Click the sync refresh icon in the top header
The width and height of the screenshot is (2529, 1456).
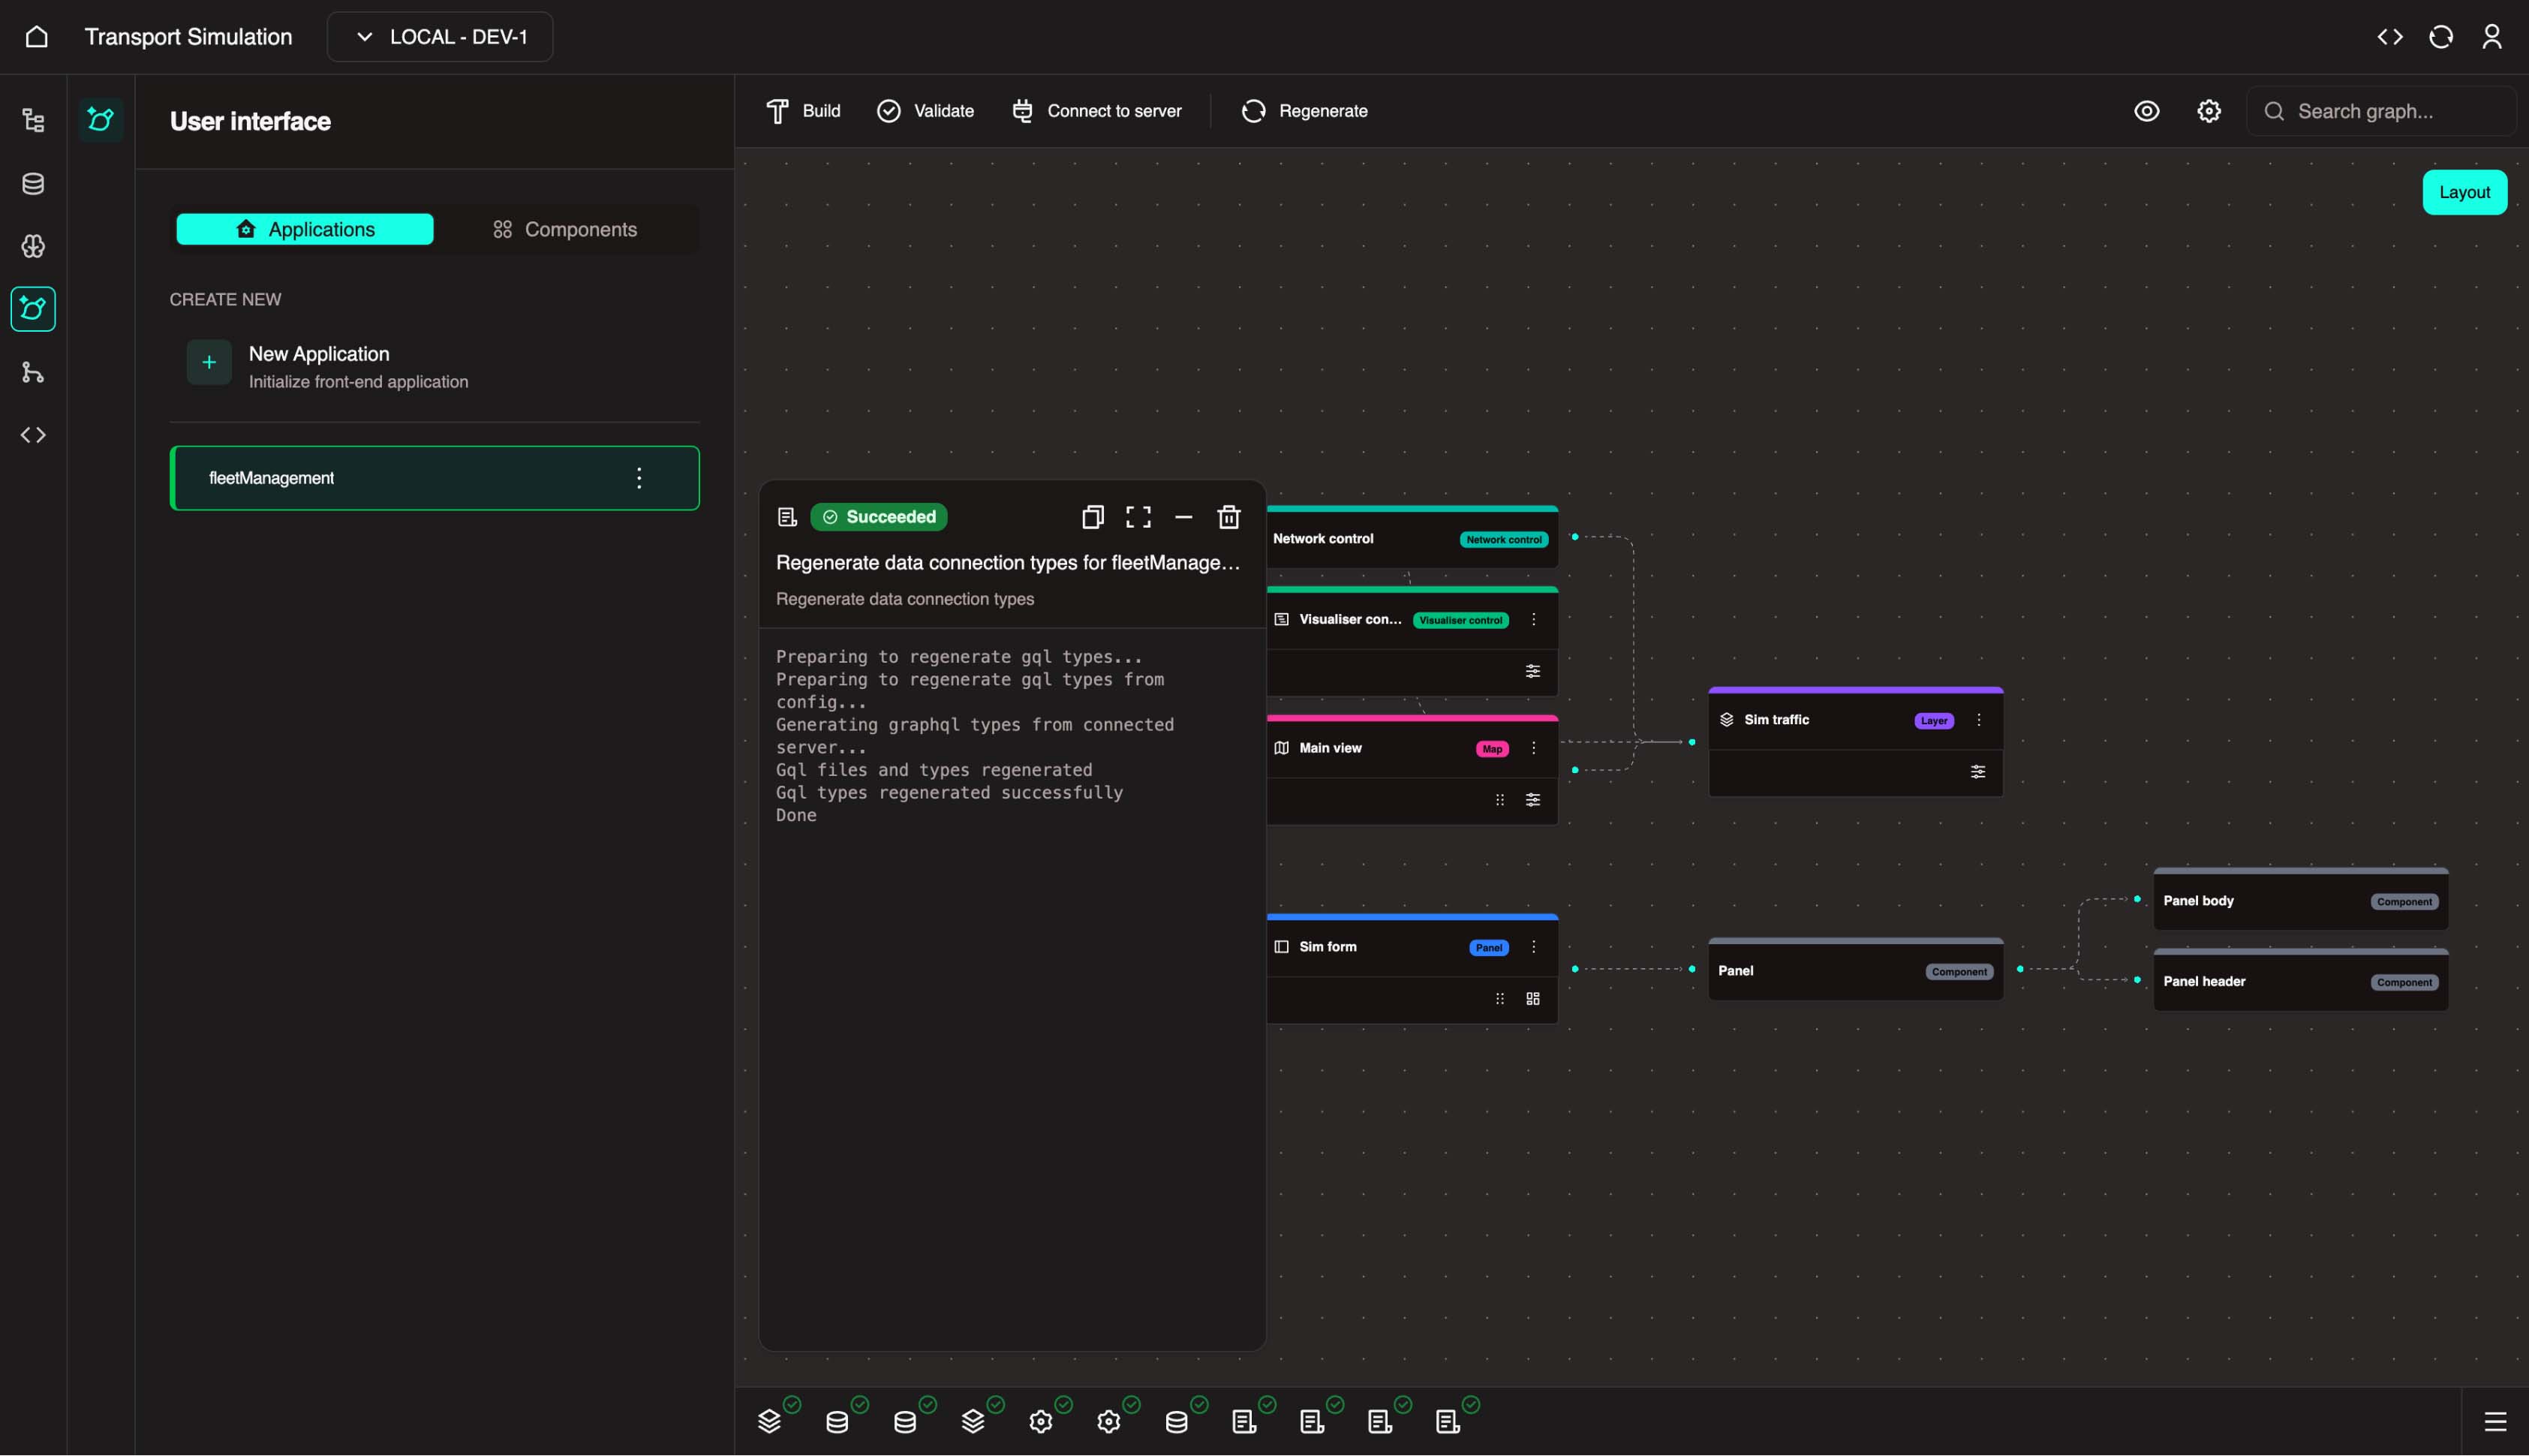point(2441,37)
